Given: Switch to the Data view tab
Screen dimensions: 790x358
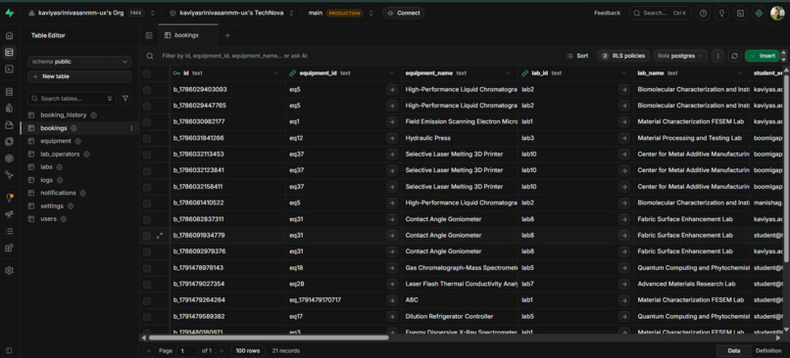Looking at the screenshot, I should 734,350.
